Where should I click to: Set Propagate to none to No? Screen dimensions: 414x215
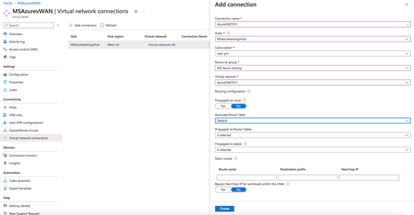pyautogui.click(x=238, y=106)
